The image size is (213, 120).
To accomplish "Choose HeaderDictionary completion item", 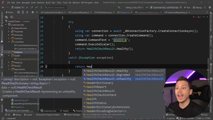I will [x=123, y=83].
